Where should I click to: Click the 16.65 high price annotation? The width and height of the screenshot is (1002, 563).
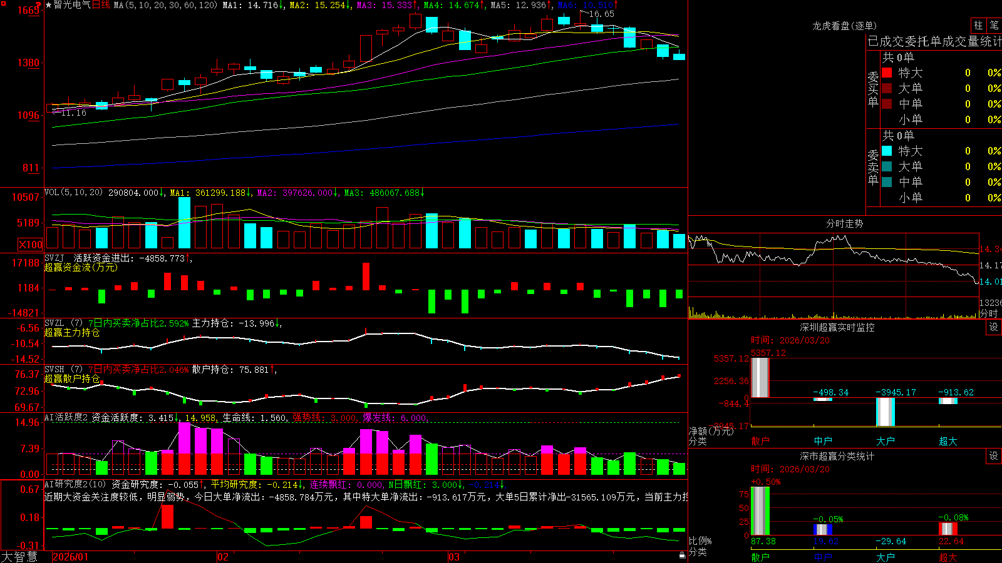601,14
